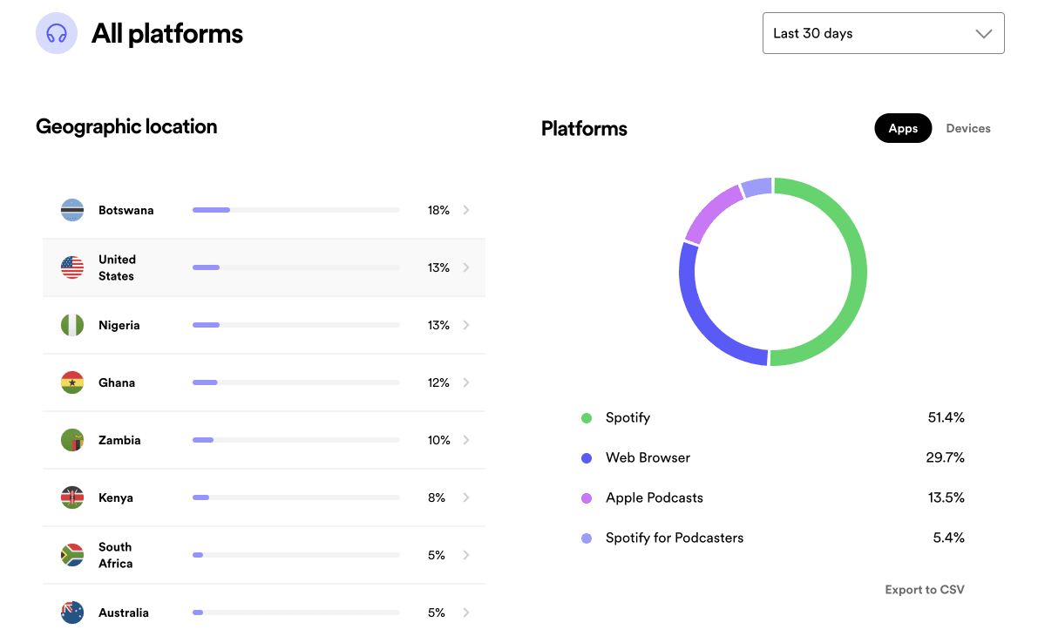Click the All platforms heading

pyautogui.click(x=166, y=34)
